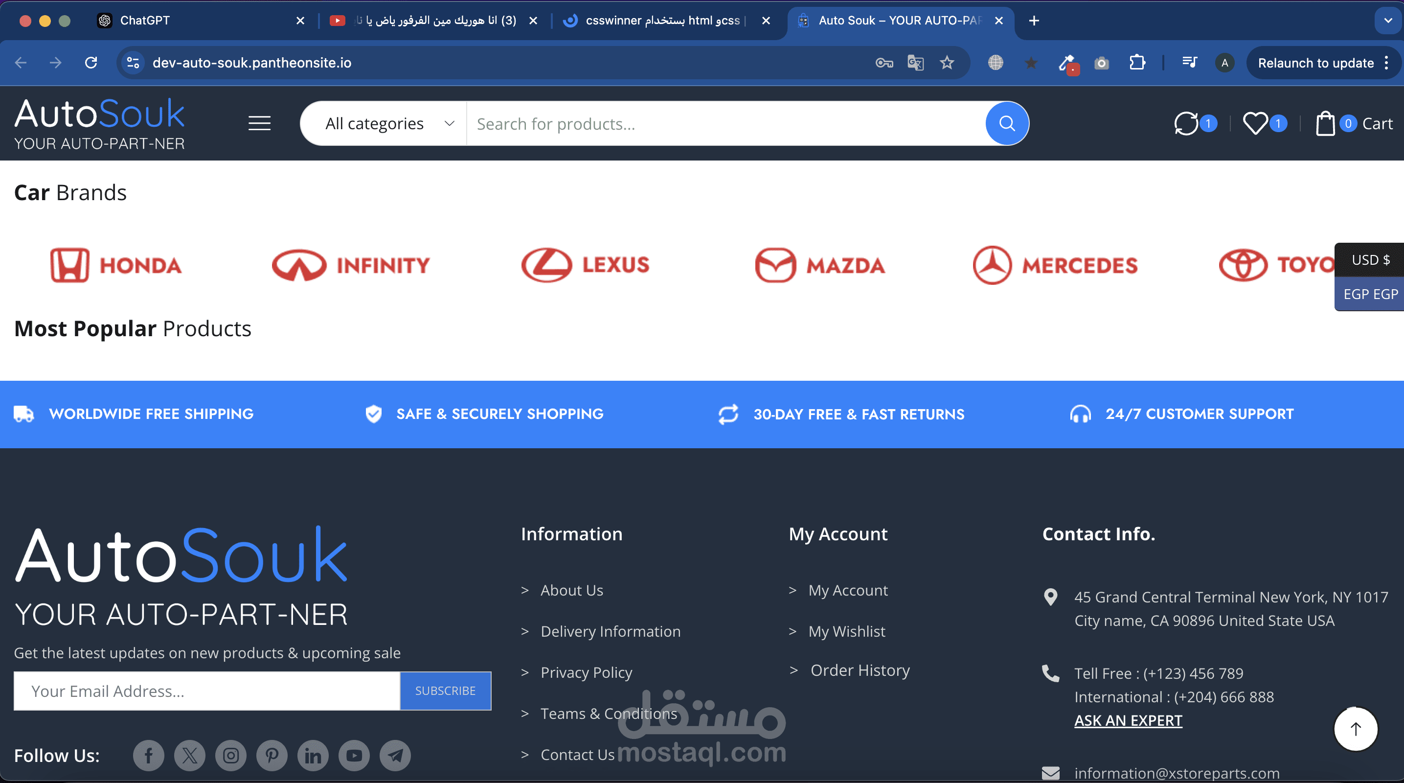Open Chrome three-dot menu beside Relaunch
The width and height of the screenshot is (1404, 783).
click(x=1386, y=63)
